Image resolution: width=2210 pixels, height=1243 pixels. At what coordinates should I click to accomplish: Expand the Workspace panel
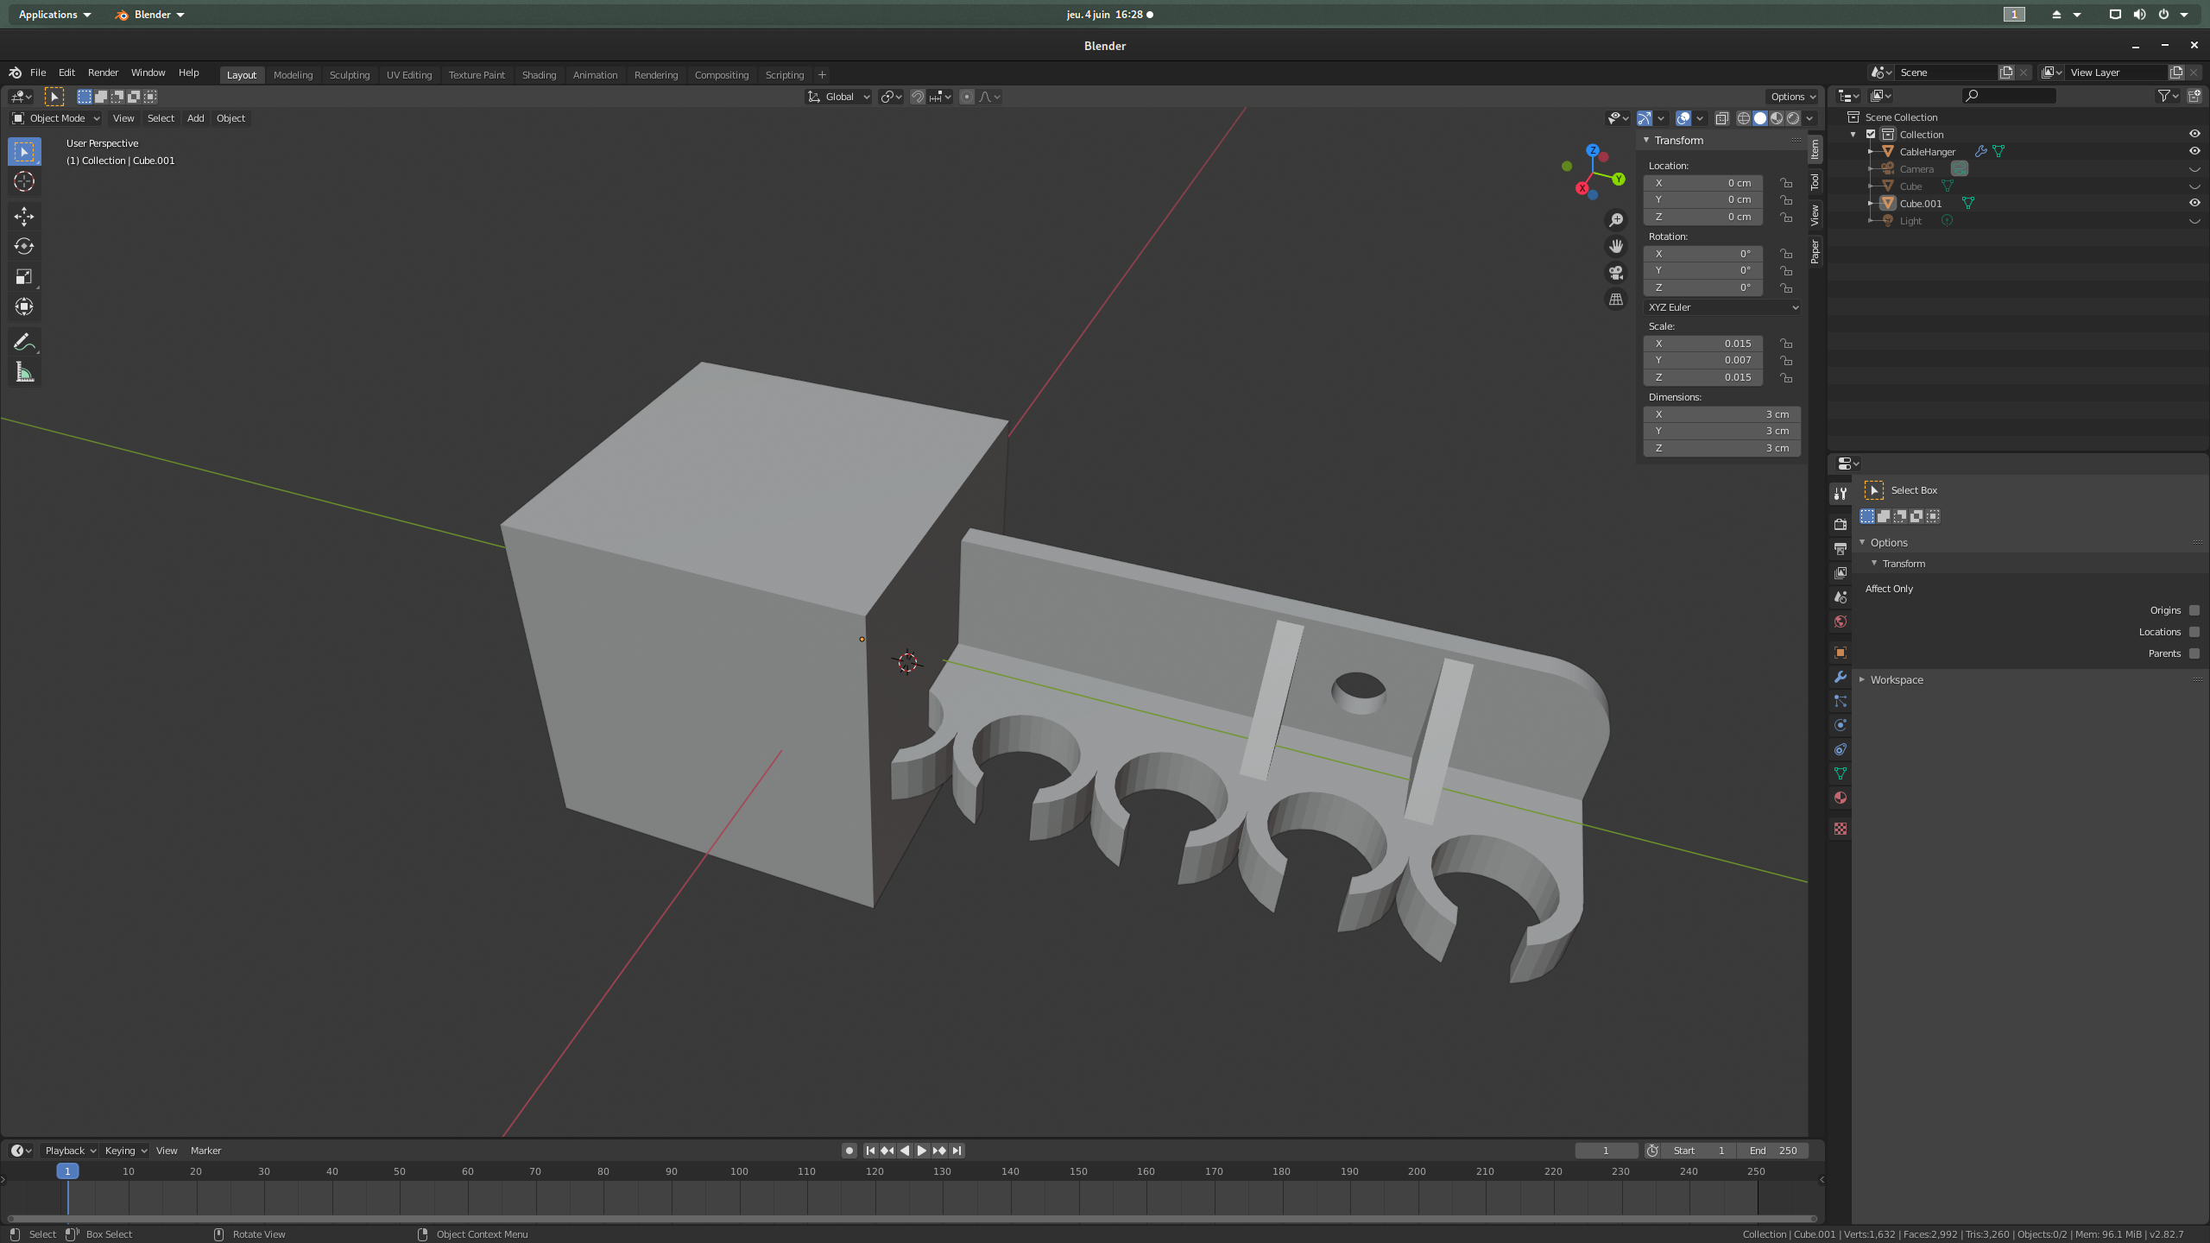click(1896, 680)
